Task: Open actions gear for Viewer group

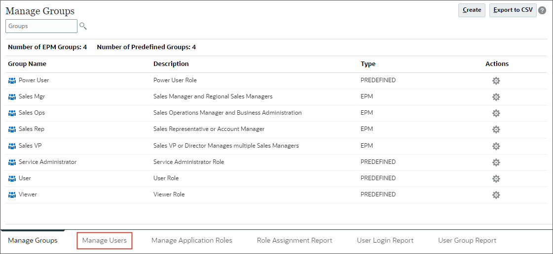Action: pyautogui.click(x=496, y=195)
